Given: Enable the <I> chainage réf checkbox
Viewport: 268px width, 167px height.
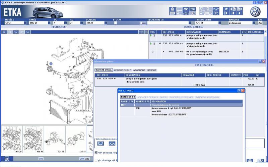Looking at the screenshot, I should click(96, 160).
